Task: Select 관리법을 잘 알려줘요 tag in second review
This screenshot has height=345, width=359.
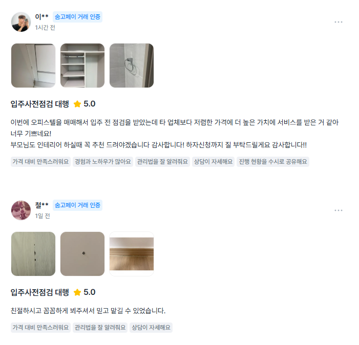Action: [x=100, y=328]
